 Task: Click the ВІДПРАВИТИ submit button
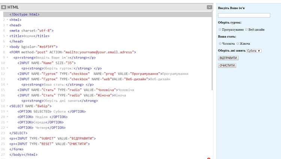pyautogui.click(x=228, y=58)
